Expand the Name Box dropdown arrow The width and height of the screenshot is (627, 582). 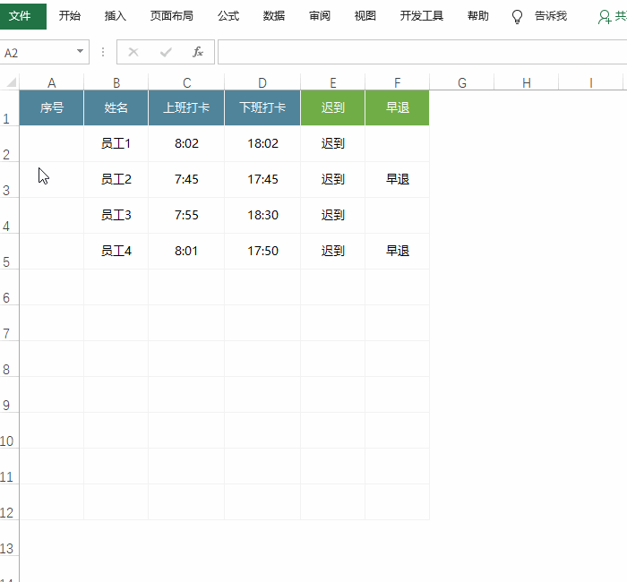point(81,52)
